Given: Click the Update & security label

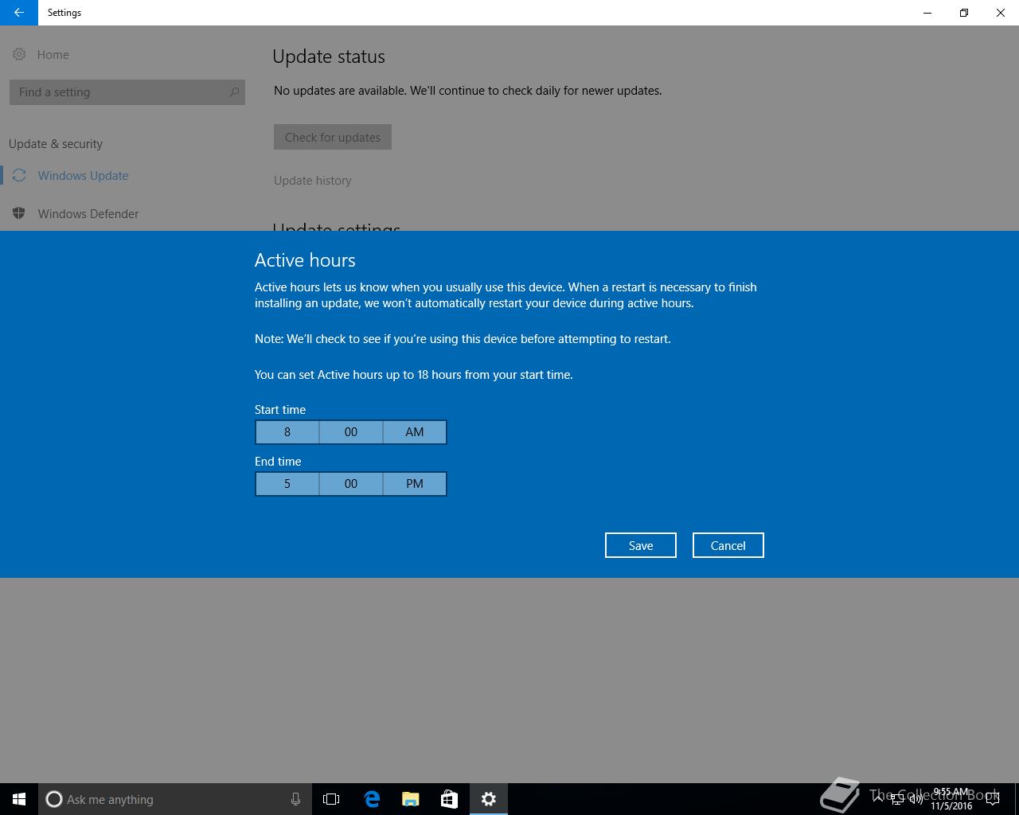Looking at the screenshot, I should (56, 144).
